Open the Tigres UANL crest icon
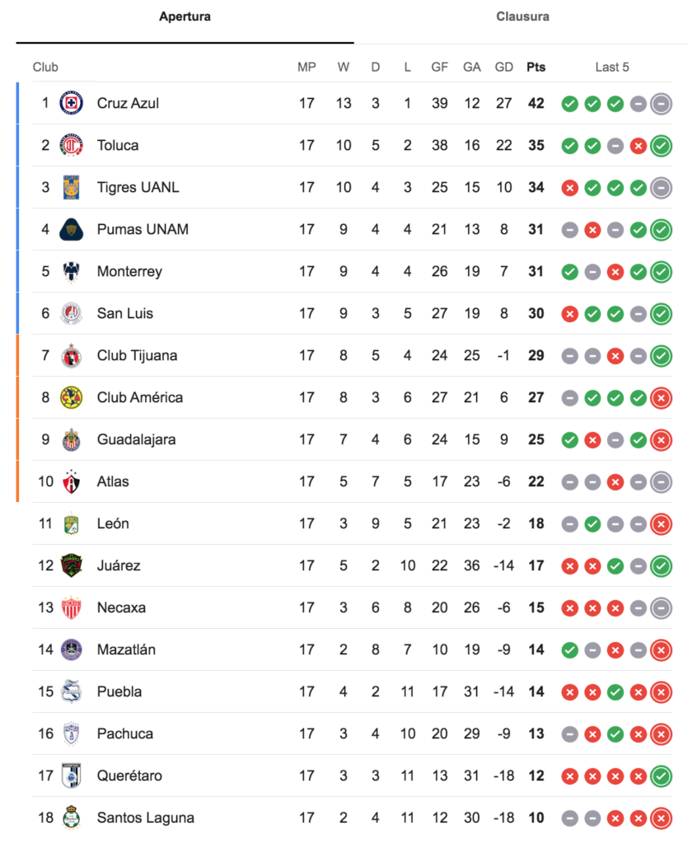Image resolution: width=688 pixels, height=844 pixels. (71, 187)
